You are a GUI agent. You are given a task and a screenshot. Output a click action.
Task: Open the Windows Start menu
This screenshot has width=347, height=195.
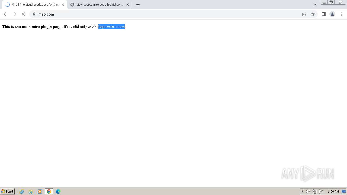8,191
